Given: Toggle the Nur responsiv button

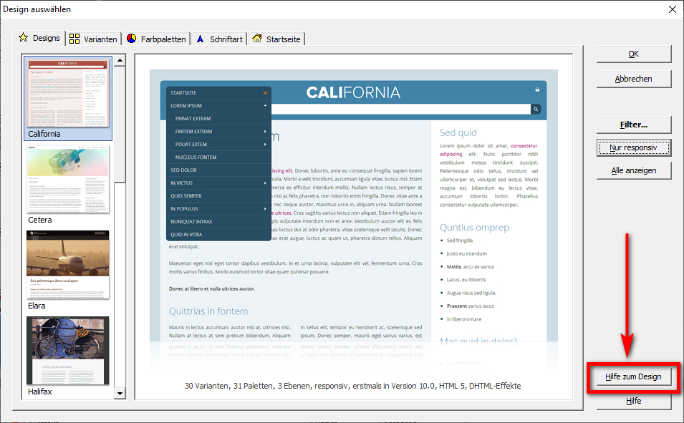Looking at the screenshot, I should tap(634, 147).
